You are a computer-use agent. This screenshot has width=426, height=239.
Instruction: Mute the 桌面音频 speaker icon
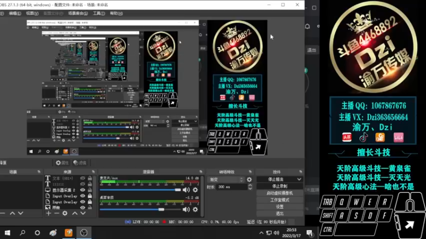click(186, 209)
